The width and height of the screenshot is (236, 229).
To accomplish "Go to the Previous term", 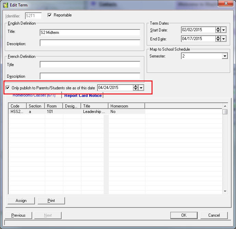I will [18, 215].
